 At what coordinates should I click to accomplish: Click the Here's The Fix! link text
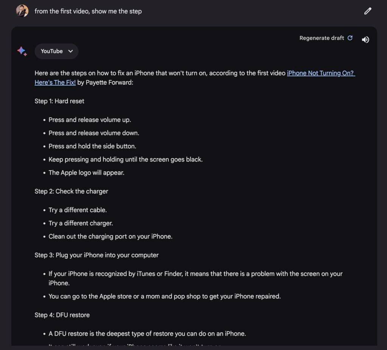[x=55, y=82]
